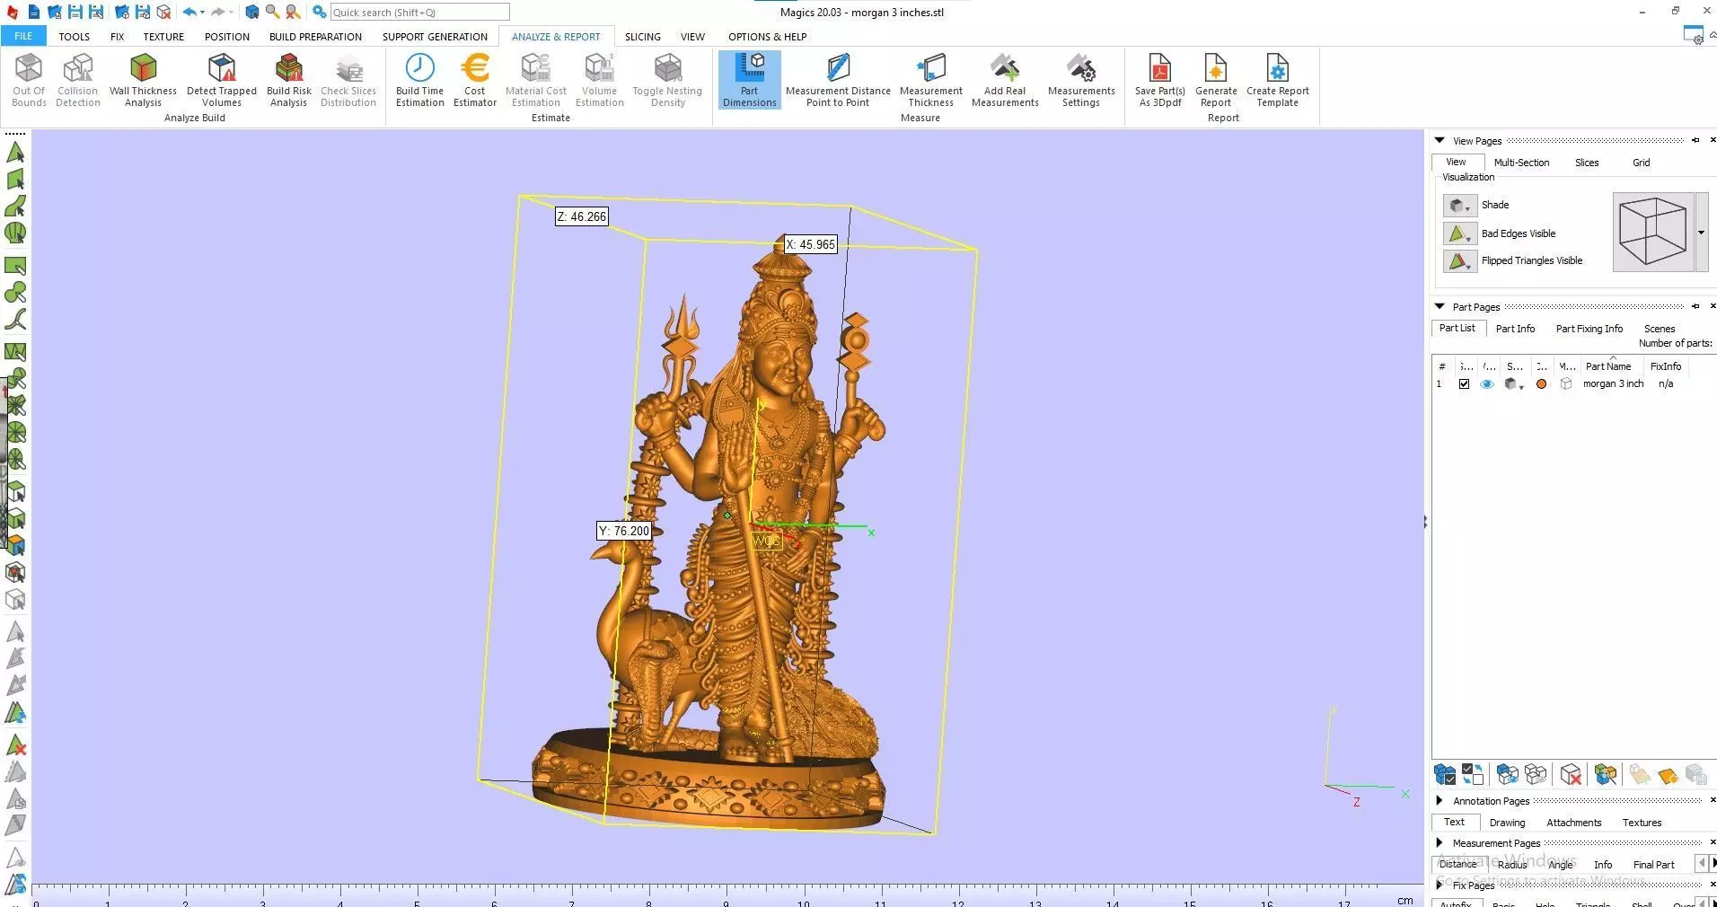Click the wireframe view cube thumbnail
The height and width of the screenshot is (907, 1717).
(x=1652, y=232)
